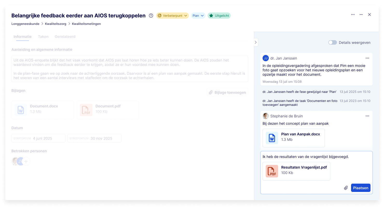Open options menu on Stephanie de Bruin's comment
Viewport: 384px width, 208px height.
pyautogui.click(x=367, y=116)
